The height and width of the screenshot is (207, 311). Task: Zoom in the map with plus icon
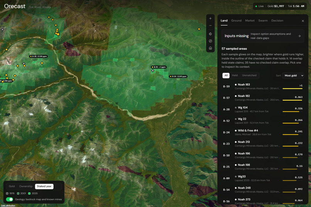[x=210, y=19]
